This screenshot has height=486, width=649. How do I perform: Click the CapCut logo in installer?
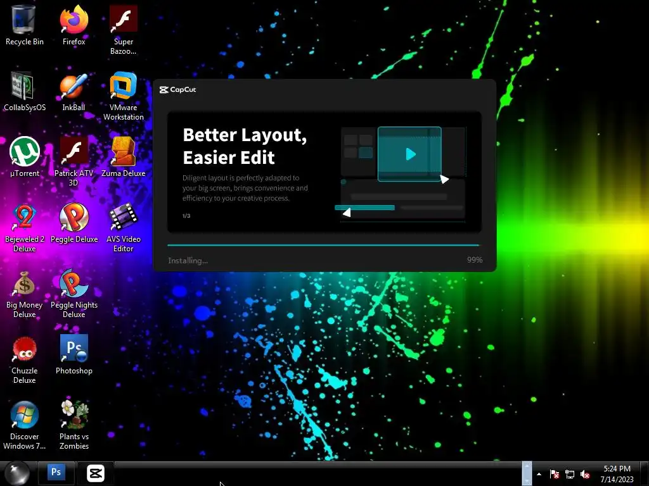tap(177, 90)
